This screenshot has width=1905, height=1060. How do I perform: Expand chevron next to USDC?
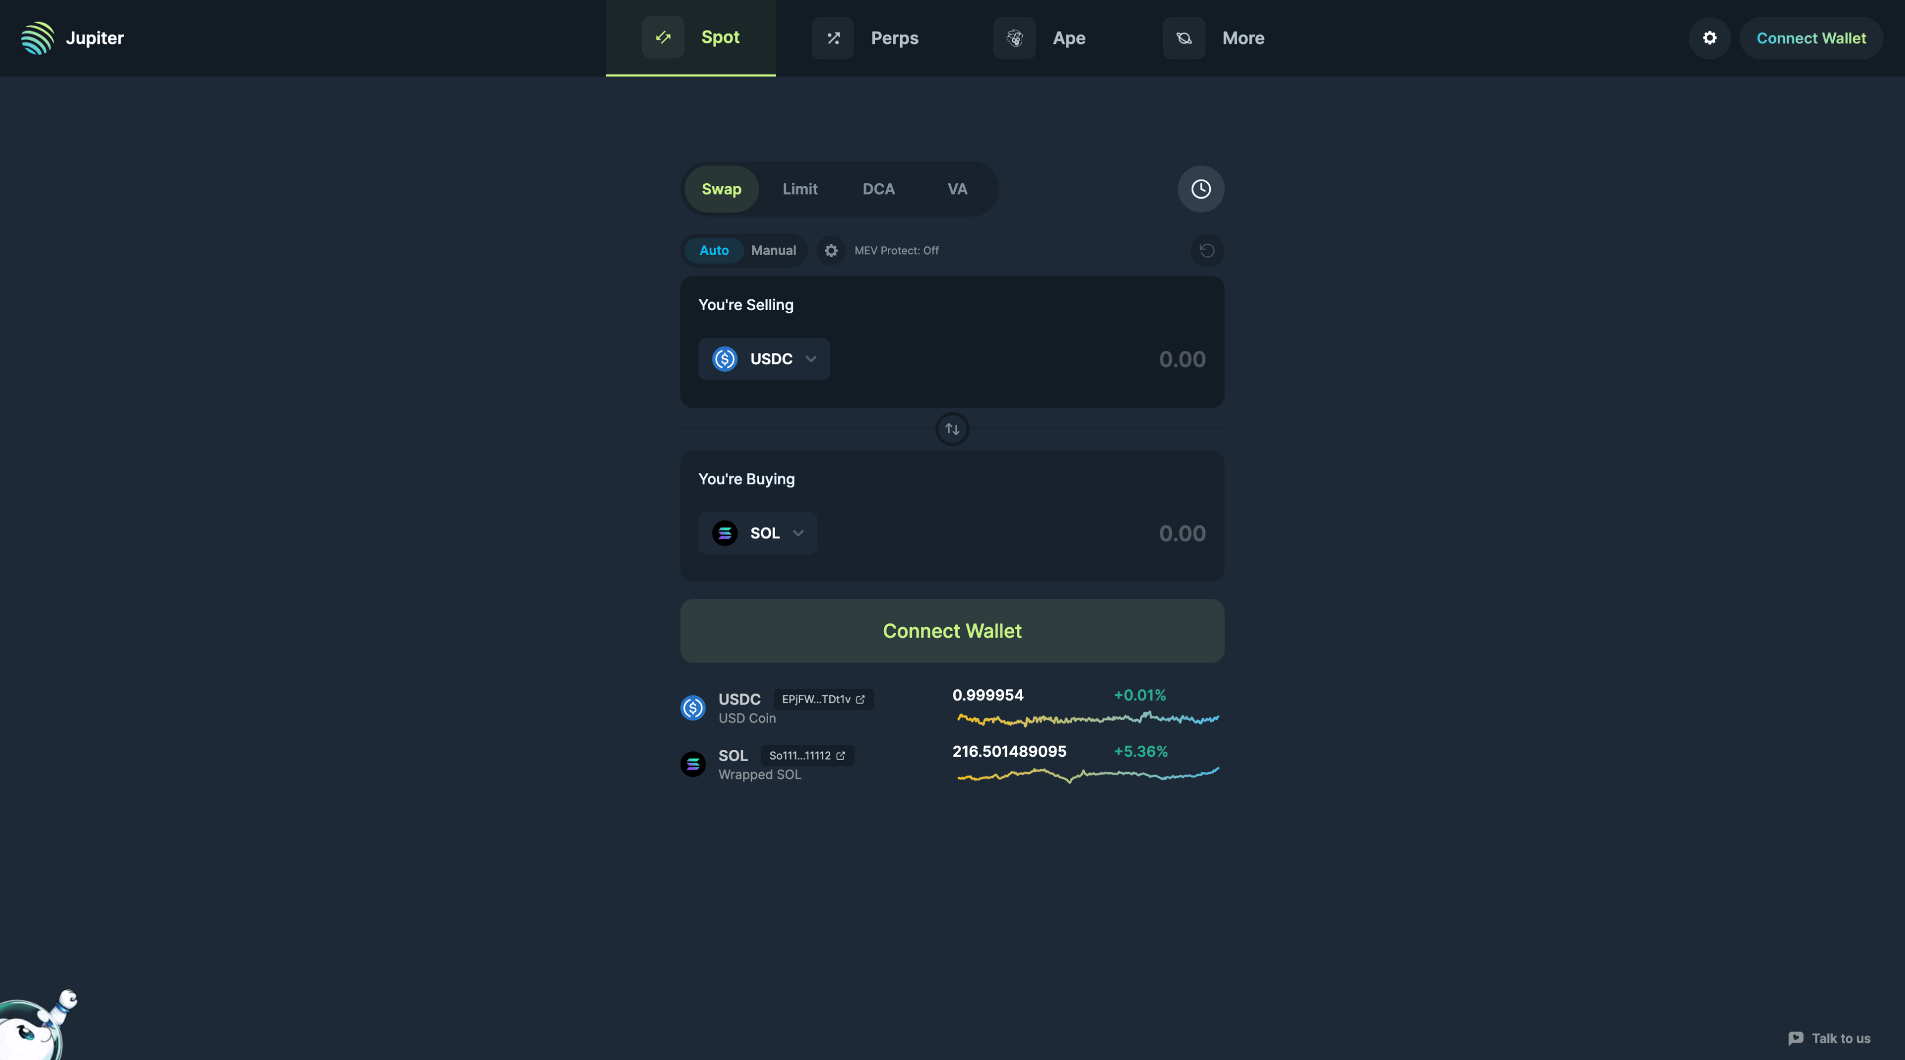click(810, 358)
